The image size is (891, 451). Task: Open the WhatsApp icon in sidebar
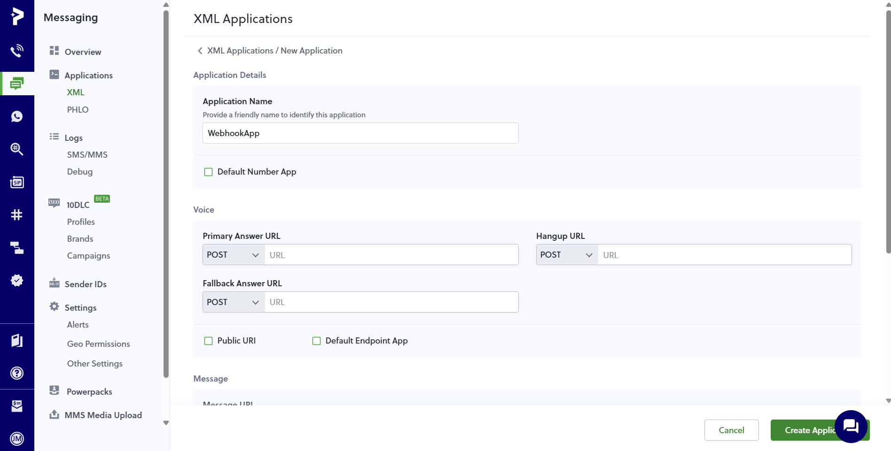pos(17,116)
